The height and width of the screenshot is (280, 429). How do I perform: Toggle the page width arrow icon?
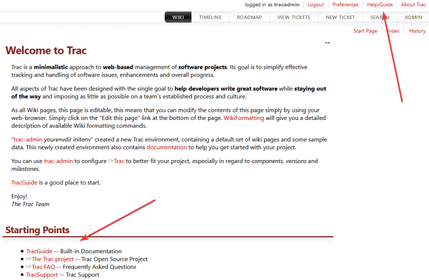(x=328, y=43)
